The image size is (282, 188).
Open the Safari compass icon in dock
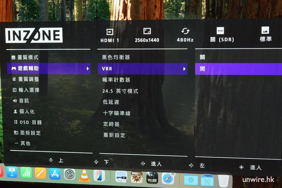(x=168, y=178)
